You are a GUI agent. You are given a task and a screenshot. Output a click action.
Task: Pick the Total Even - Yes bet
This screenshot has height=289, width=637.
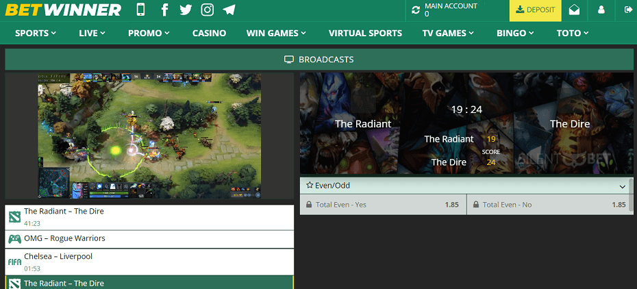[x=383, y=205]
